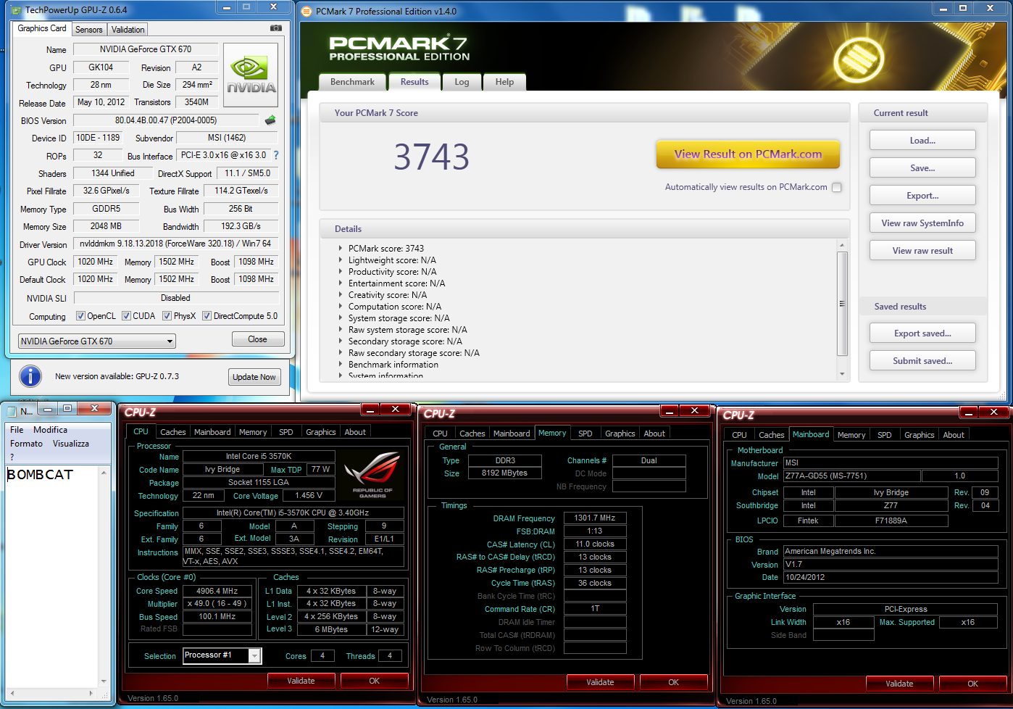Click Update Now in GPU-Z
Viewport: 1013px width, 709px height.
pos(254,377)
